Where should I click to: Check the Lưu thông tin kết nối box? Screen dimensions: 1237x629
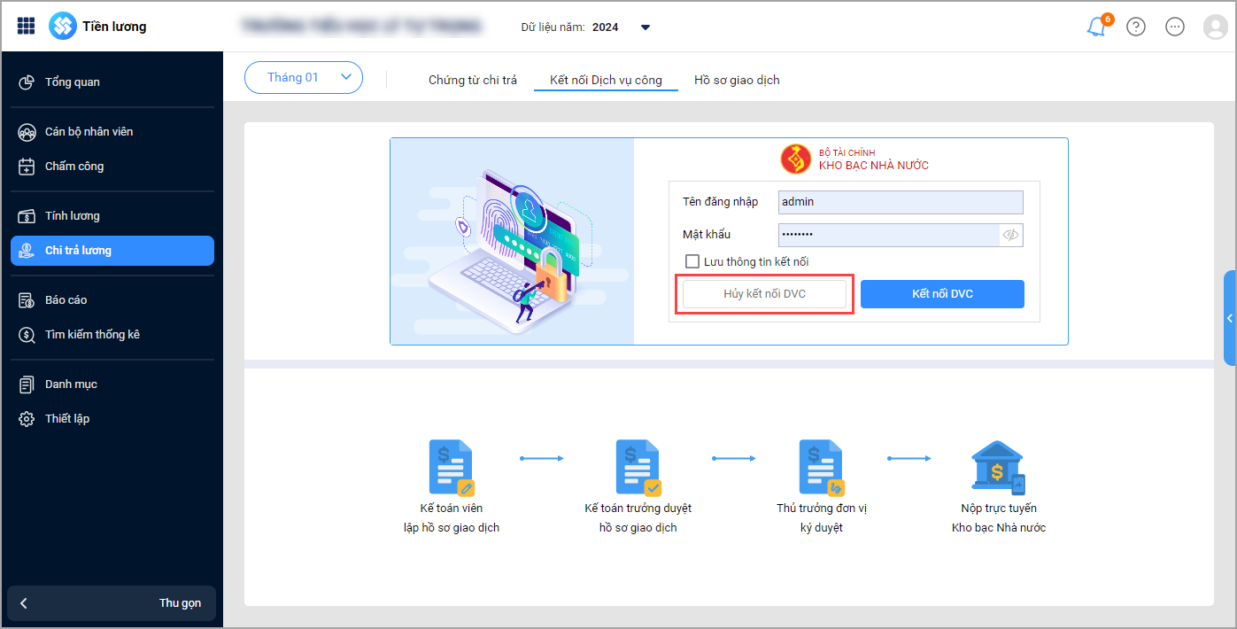tap(692, 261)
